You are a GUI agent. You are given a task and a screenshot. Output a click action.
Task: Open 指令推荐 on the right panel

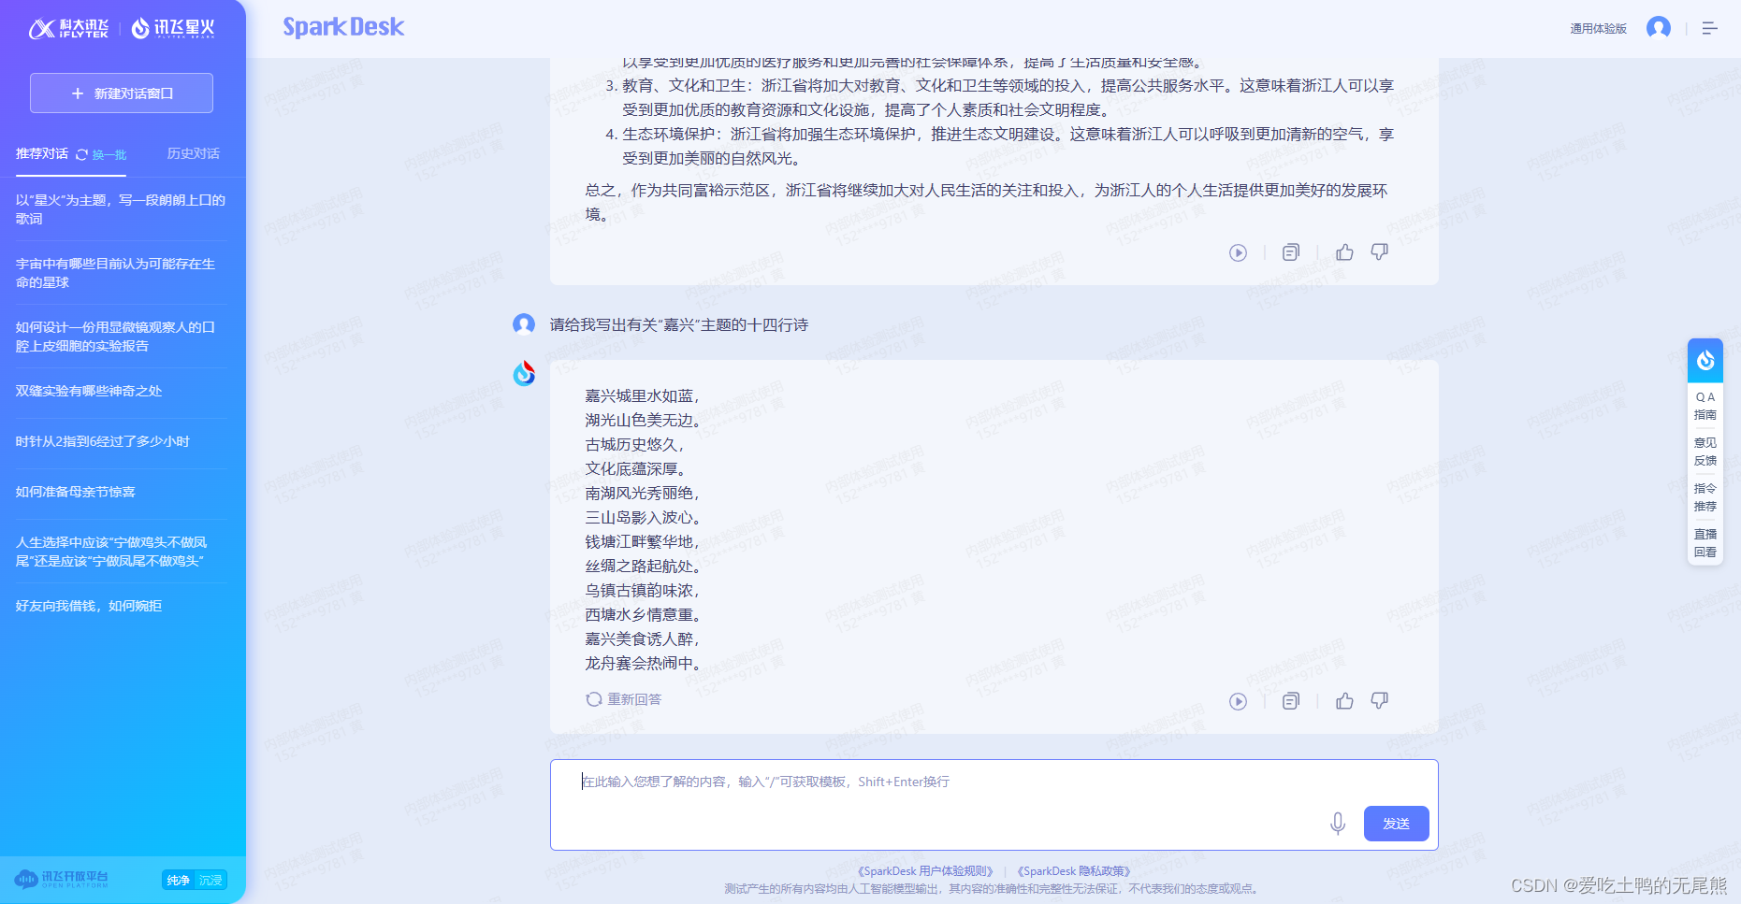1705,497
